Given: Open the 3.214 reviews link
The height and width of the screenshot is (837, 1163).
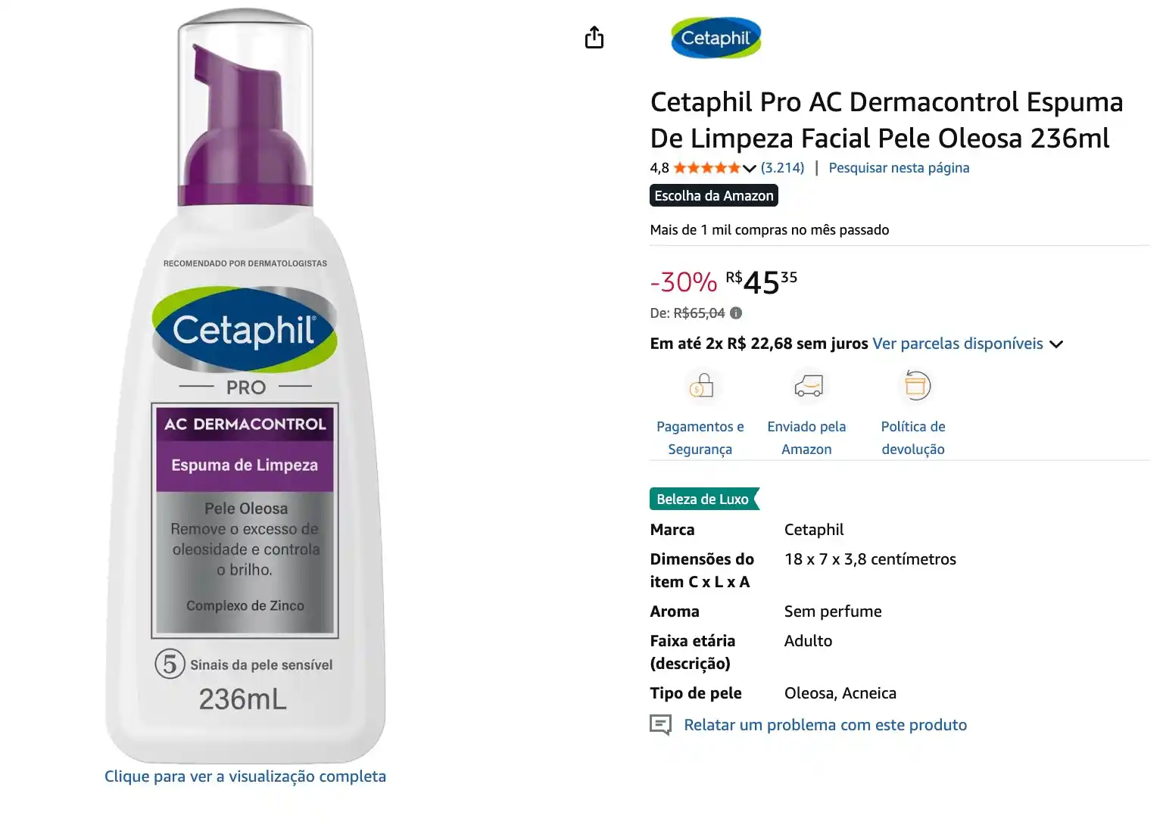Looking at the screenshot, I should click(x=781, y=167).
